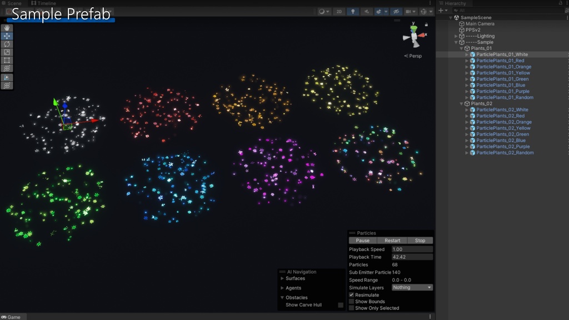Click the Playback Speed value field
Image resolution: width=569 pixels, height=320 pixels.
pos(412,249)
